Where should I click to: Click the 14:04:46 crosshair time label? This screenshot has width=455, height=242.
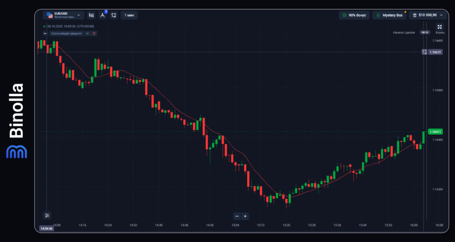[x=46, y=228]
